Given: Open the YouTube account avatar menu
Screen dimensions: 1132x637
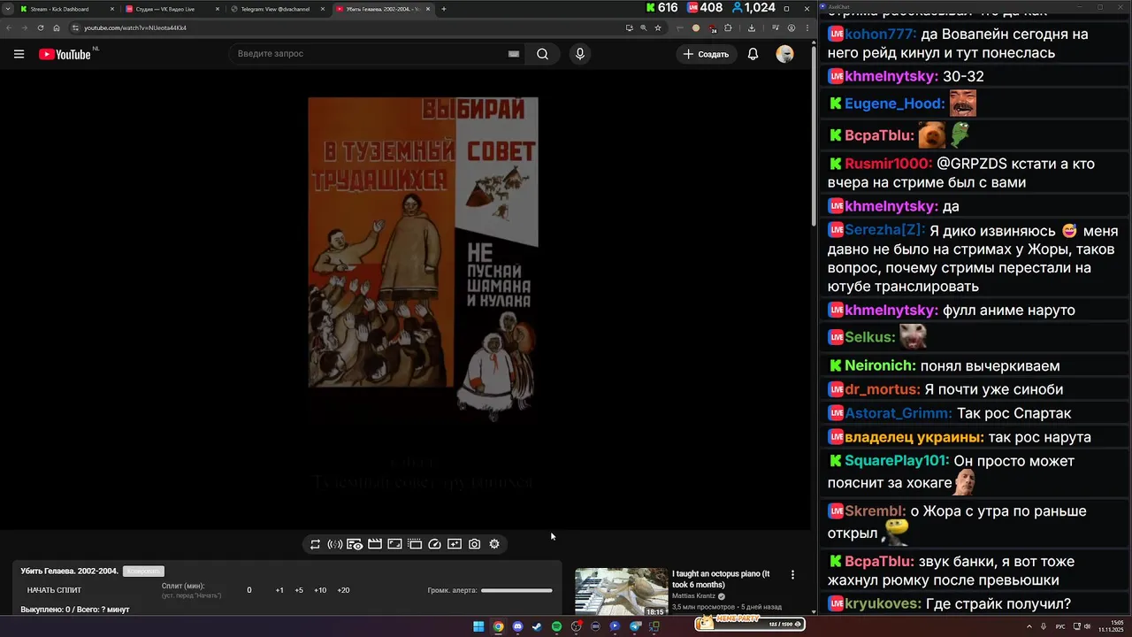Looking at the screenshot, I should [784, 54].
